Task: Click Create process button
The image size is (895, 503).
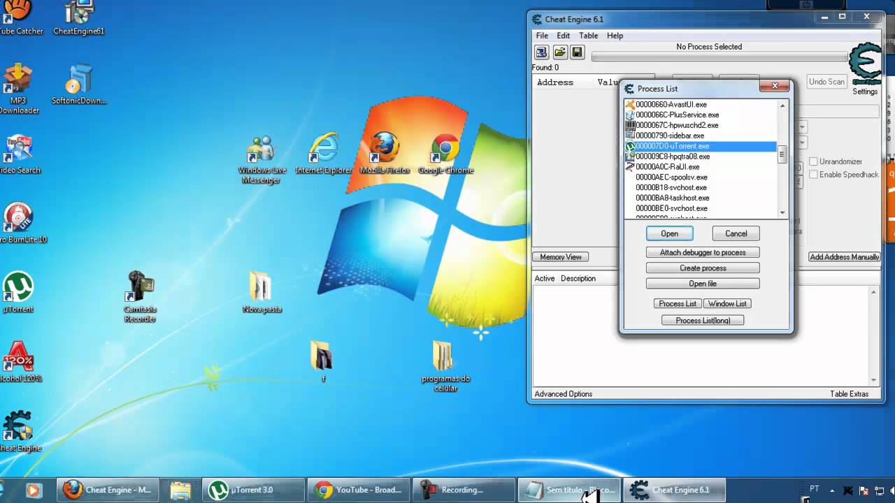Action: coord(703,268)
